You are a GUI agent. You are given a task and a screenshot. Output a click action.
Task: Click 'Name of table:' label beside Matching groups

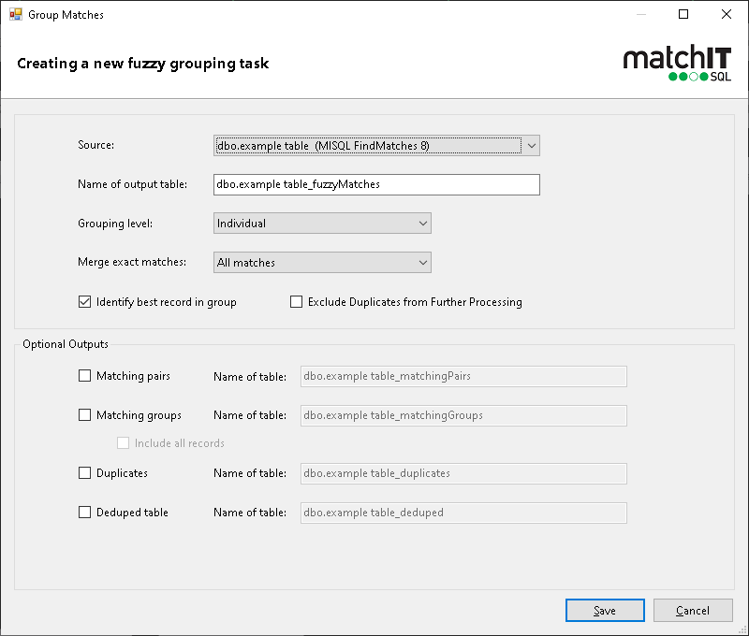tap(250, 415)
